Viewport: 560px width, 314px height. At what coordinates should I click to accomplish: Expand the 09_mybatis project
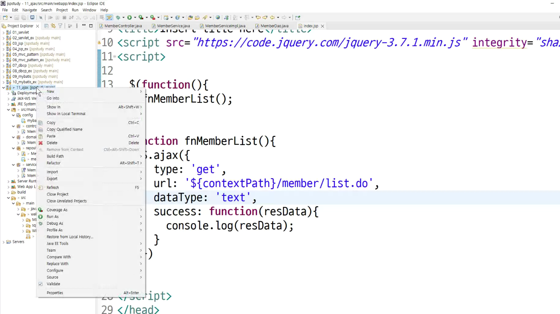pos(3,76)
